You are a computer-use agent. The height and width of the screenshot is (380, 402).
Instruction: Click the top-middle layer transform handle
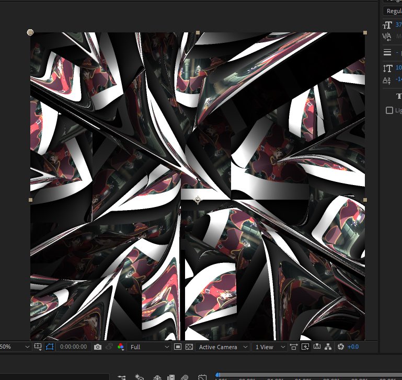[198, 32]
